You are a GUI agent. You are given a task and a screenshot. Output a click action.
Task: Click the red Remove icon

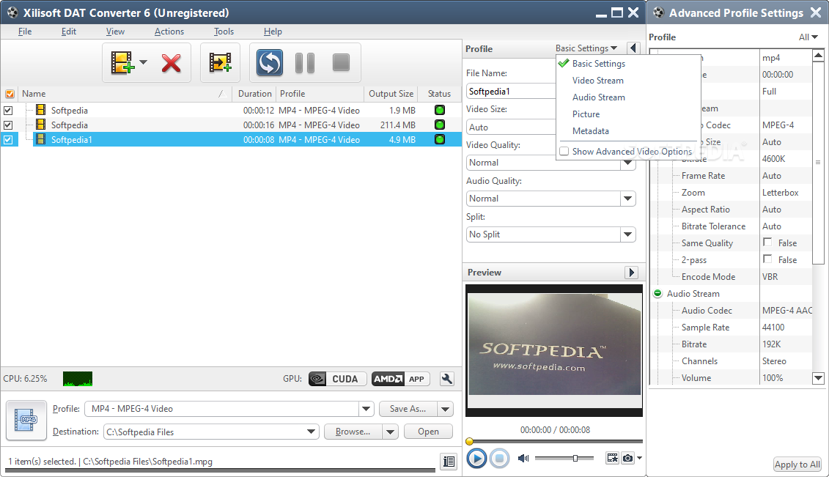point(172,63)
